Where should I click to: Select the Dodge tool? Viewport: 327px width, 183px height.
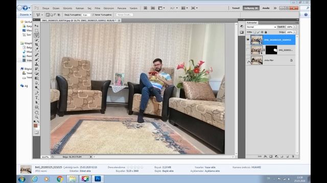36,87
